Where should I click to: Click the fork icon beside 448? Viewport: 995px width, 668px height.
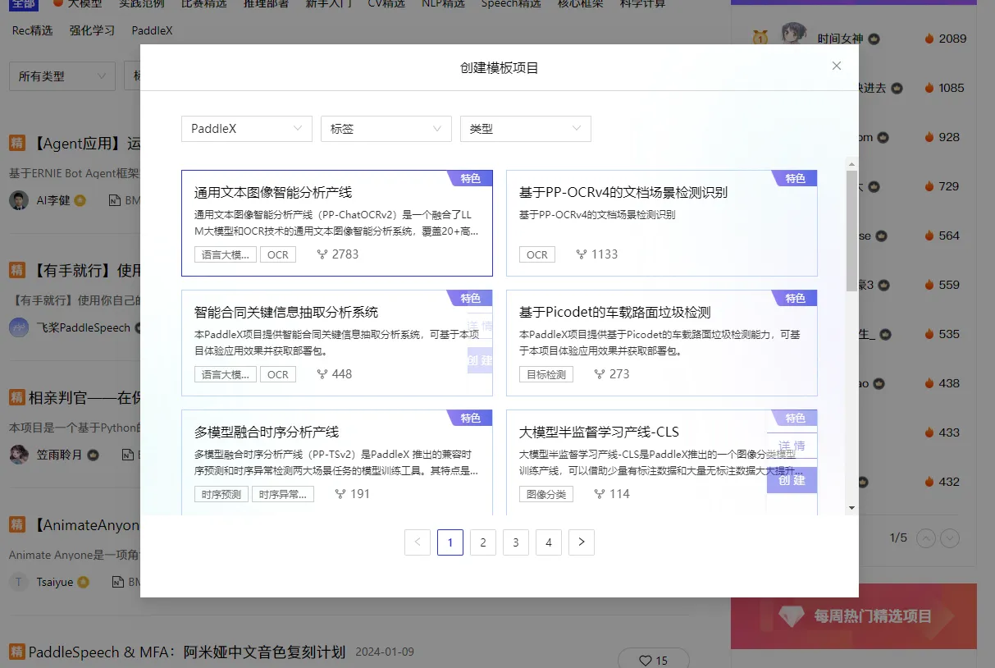click(x=322, y=374)
